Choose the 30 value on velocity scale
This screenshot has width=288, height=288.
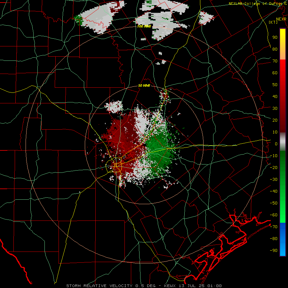275,108
